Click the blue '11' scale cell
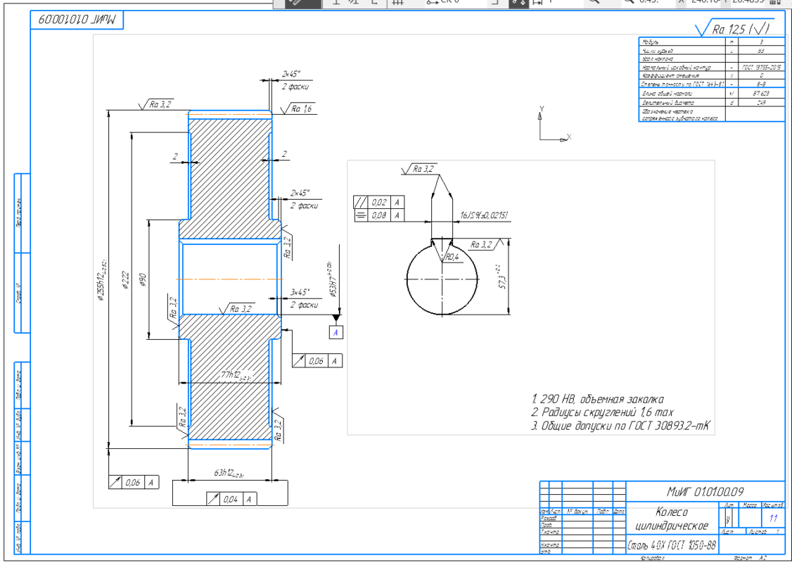Image resolution: width=792 pixels, height=563 pixels. [x=773, y=518]
